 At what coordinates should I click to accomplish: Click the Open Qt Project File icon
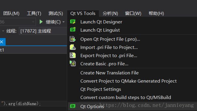[x=73, y=39]
